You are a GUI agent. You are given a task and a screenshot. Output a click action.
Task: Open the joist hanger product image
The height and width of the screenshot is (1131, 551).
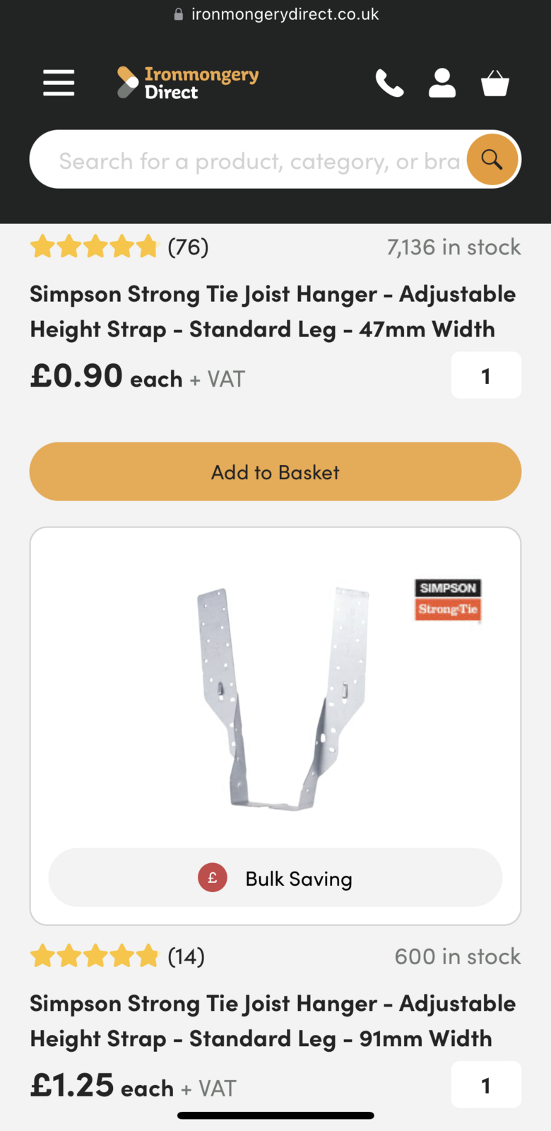point(283,700)
